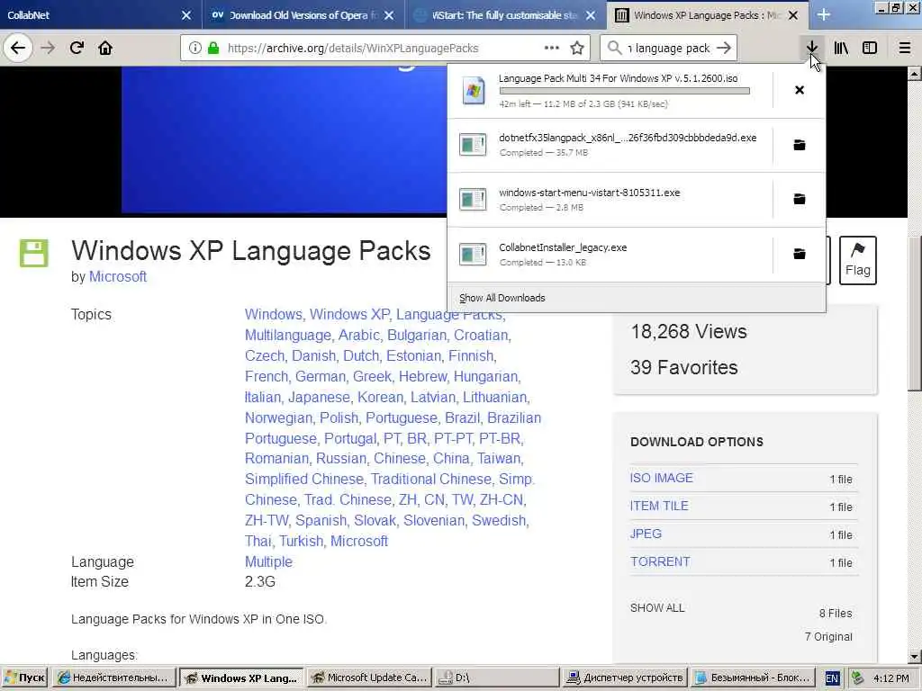Open the Microsoft author link
This screenshot has height=691, width=922.
118,277
